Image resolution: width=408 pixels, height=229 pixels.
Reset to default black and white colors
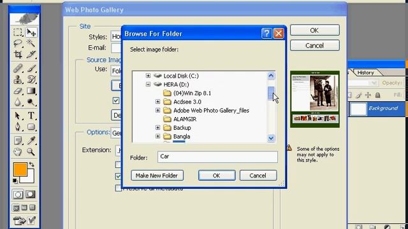pos(15,181)
